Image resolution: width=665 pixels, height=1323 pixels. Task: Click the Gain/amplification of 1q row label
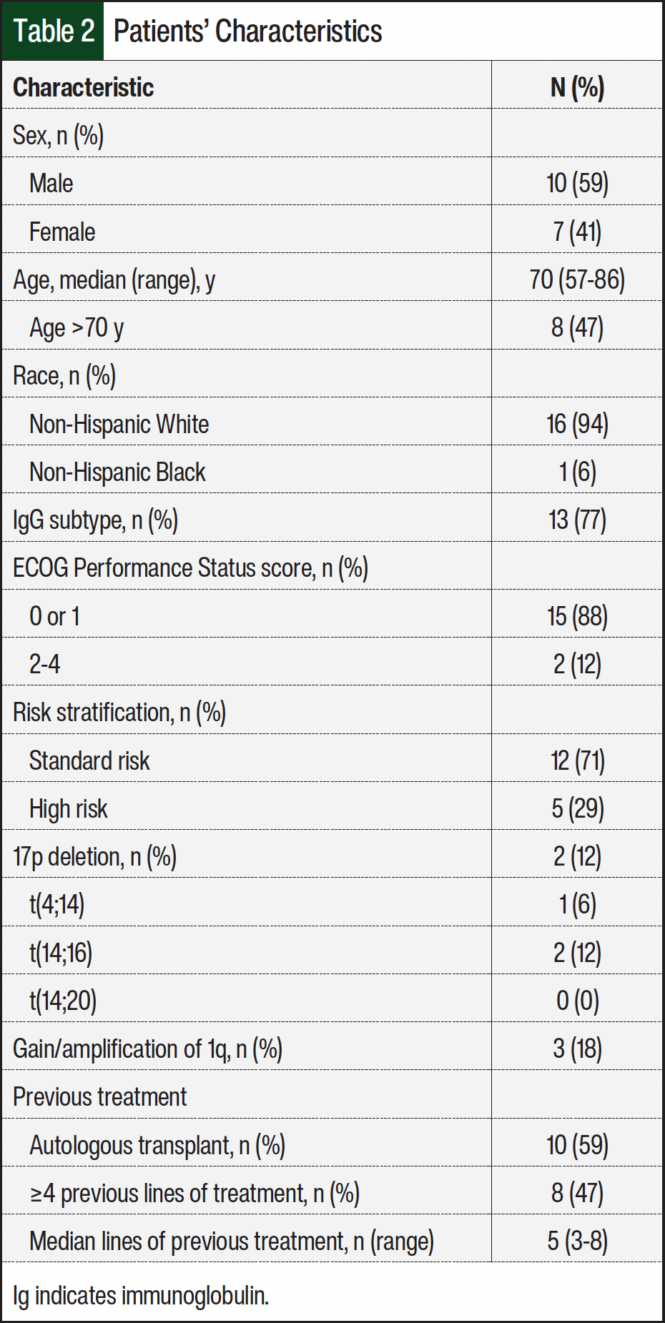pyautogui.click(x=147, y=1049)
